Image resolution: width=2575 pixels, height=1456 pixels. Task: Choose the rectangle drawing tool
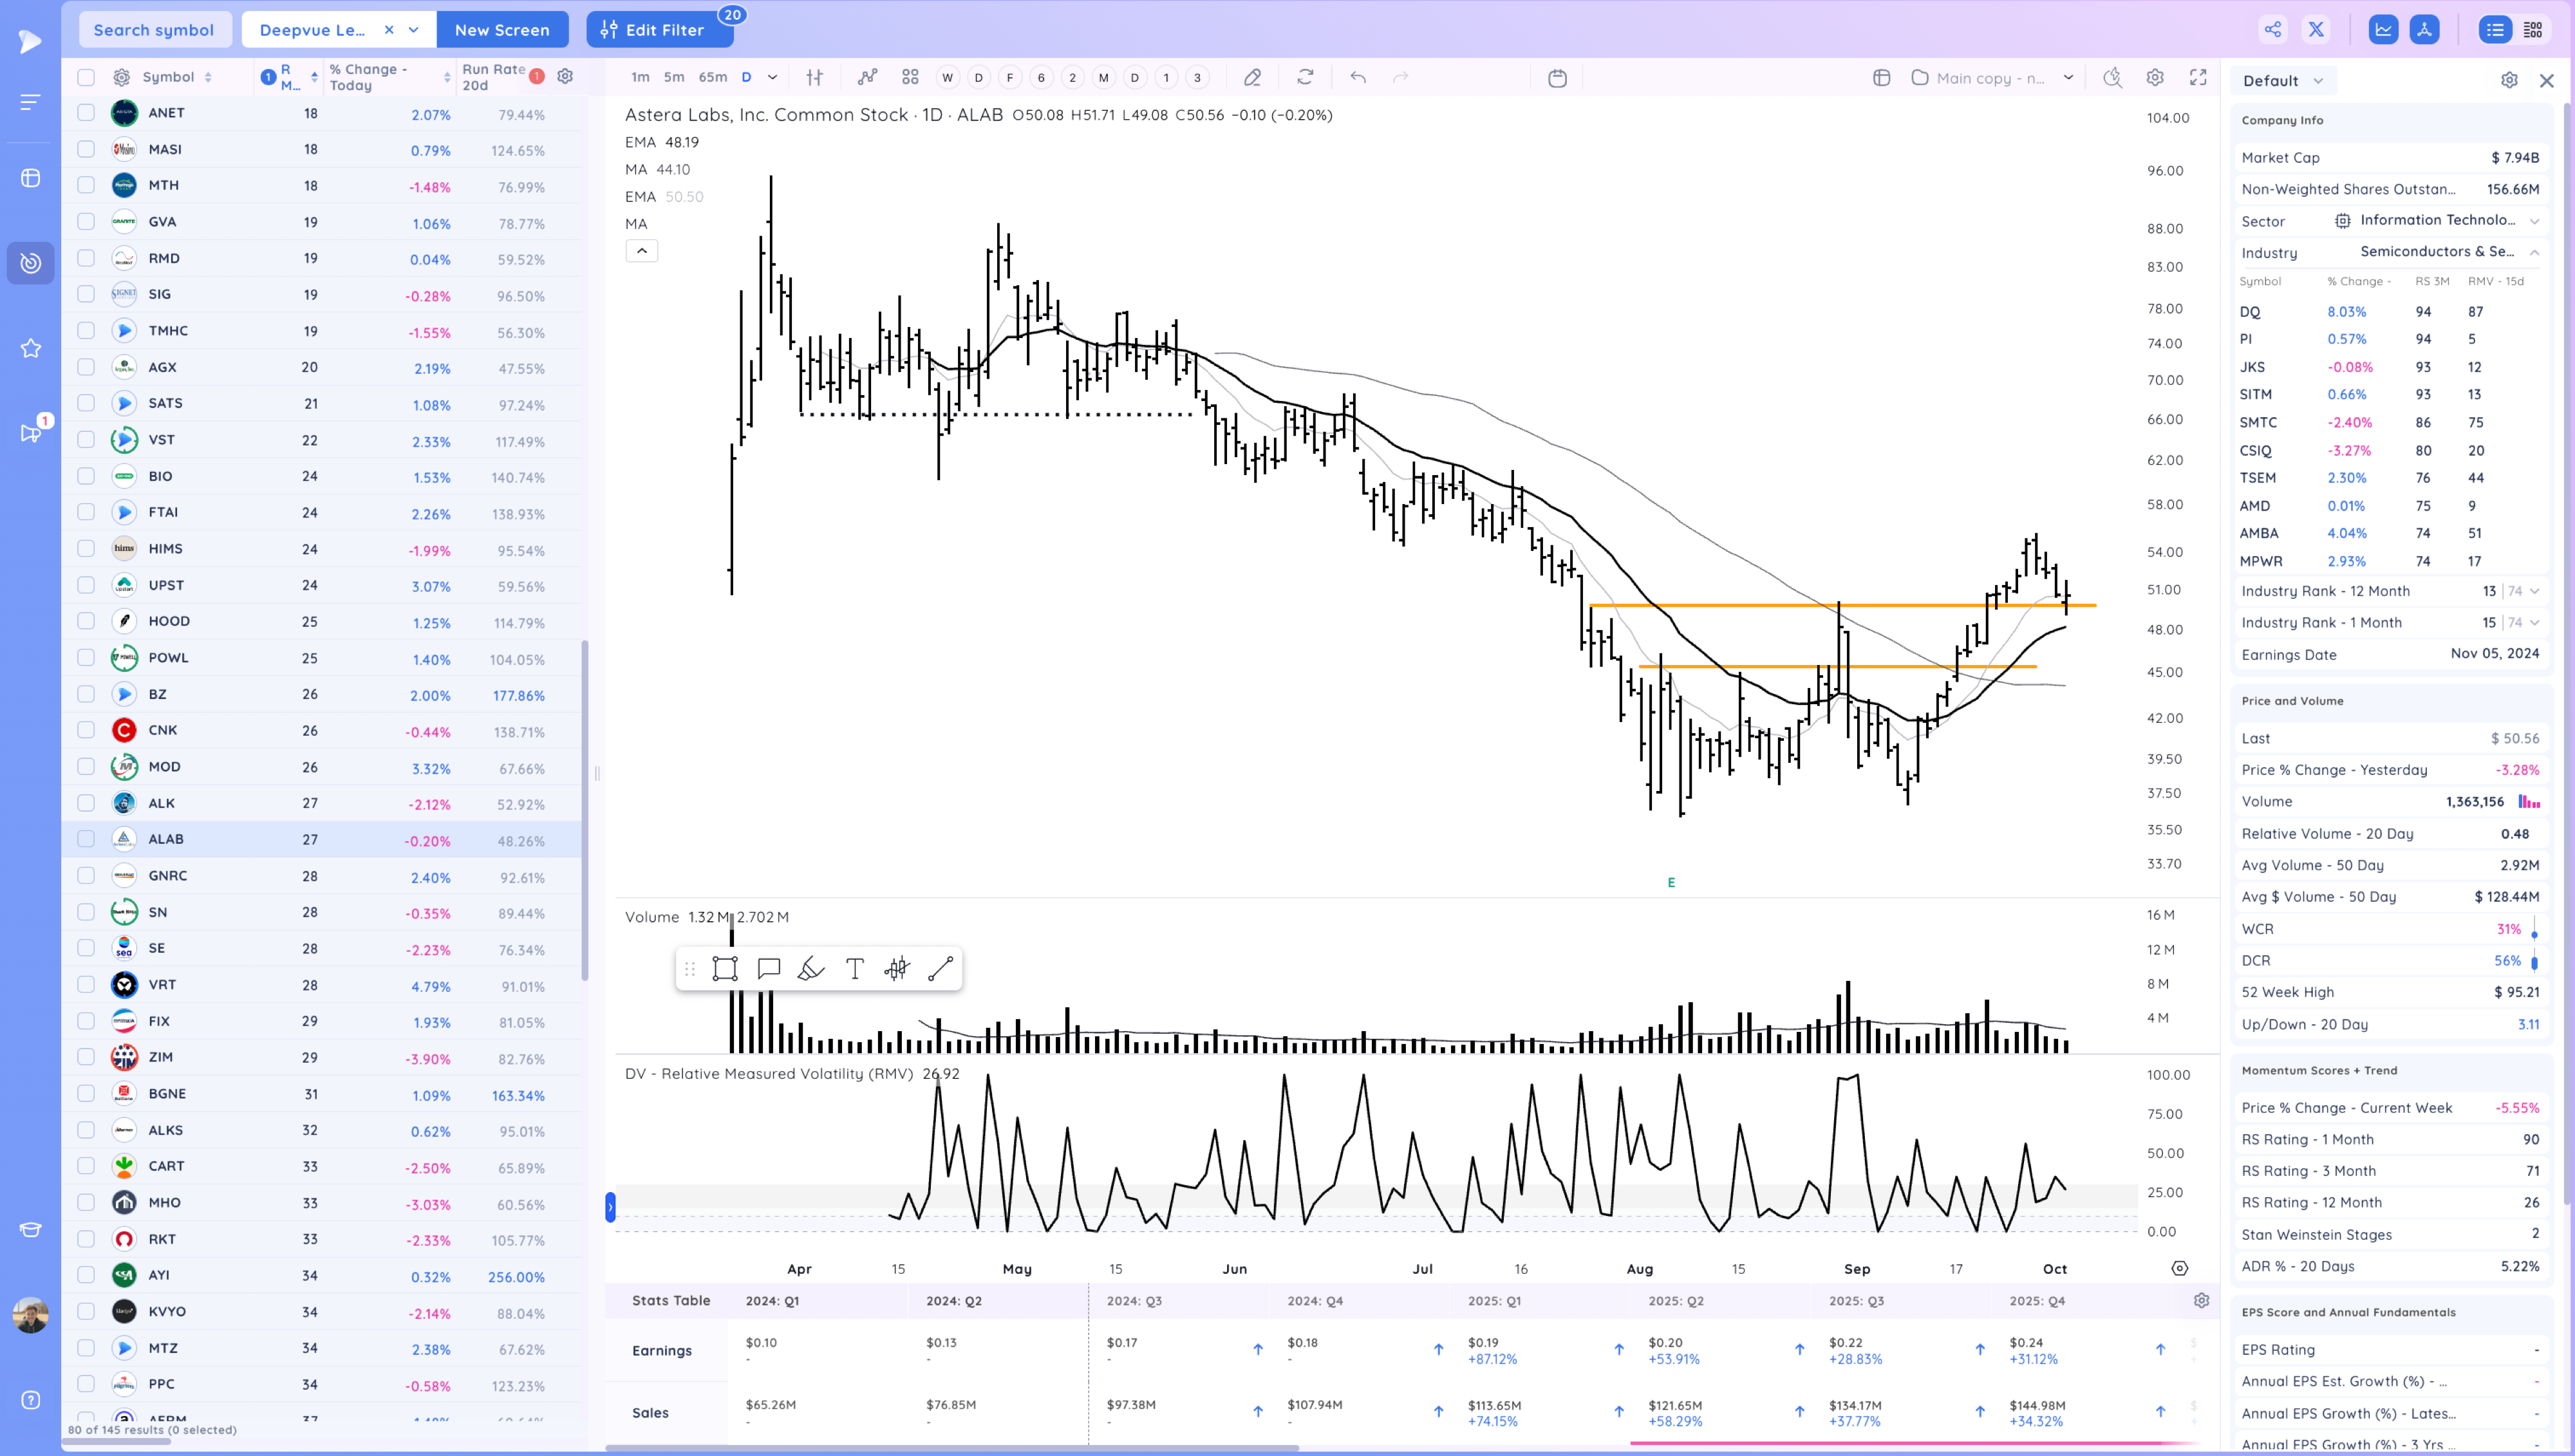pos(725,968)
